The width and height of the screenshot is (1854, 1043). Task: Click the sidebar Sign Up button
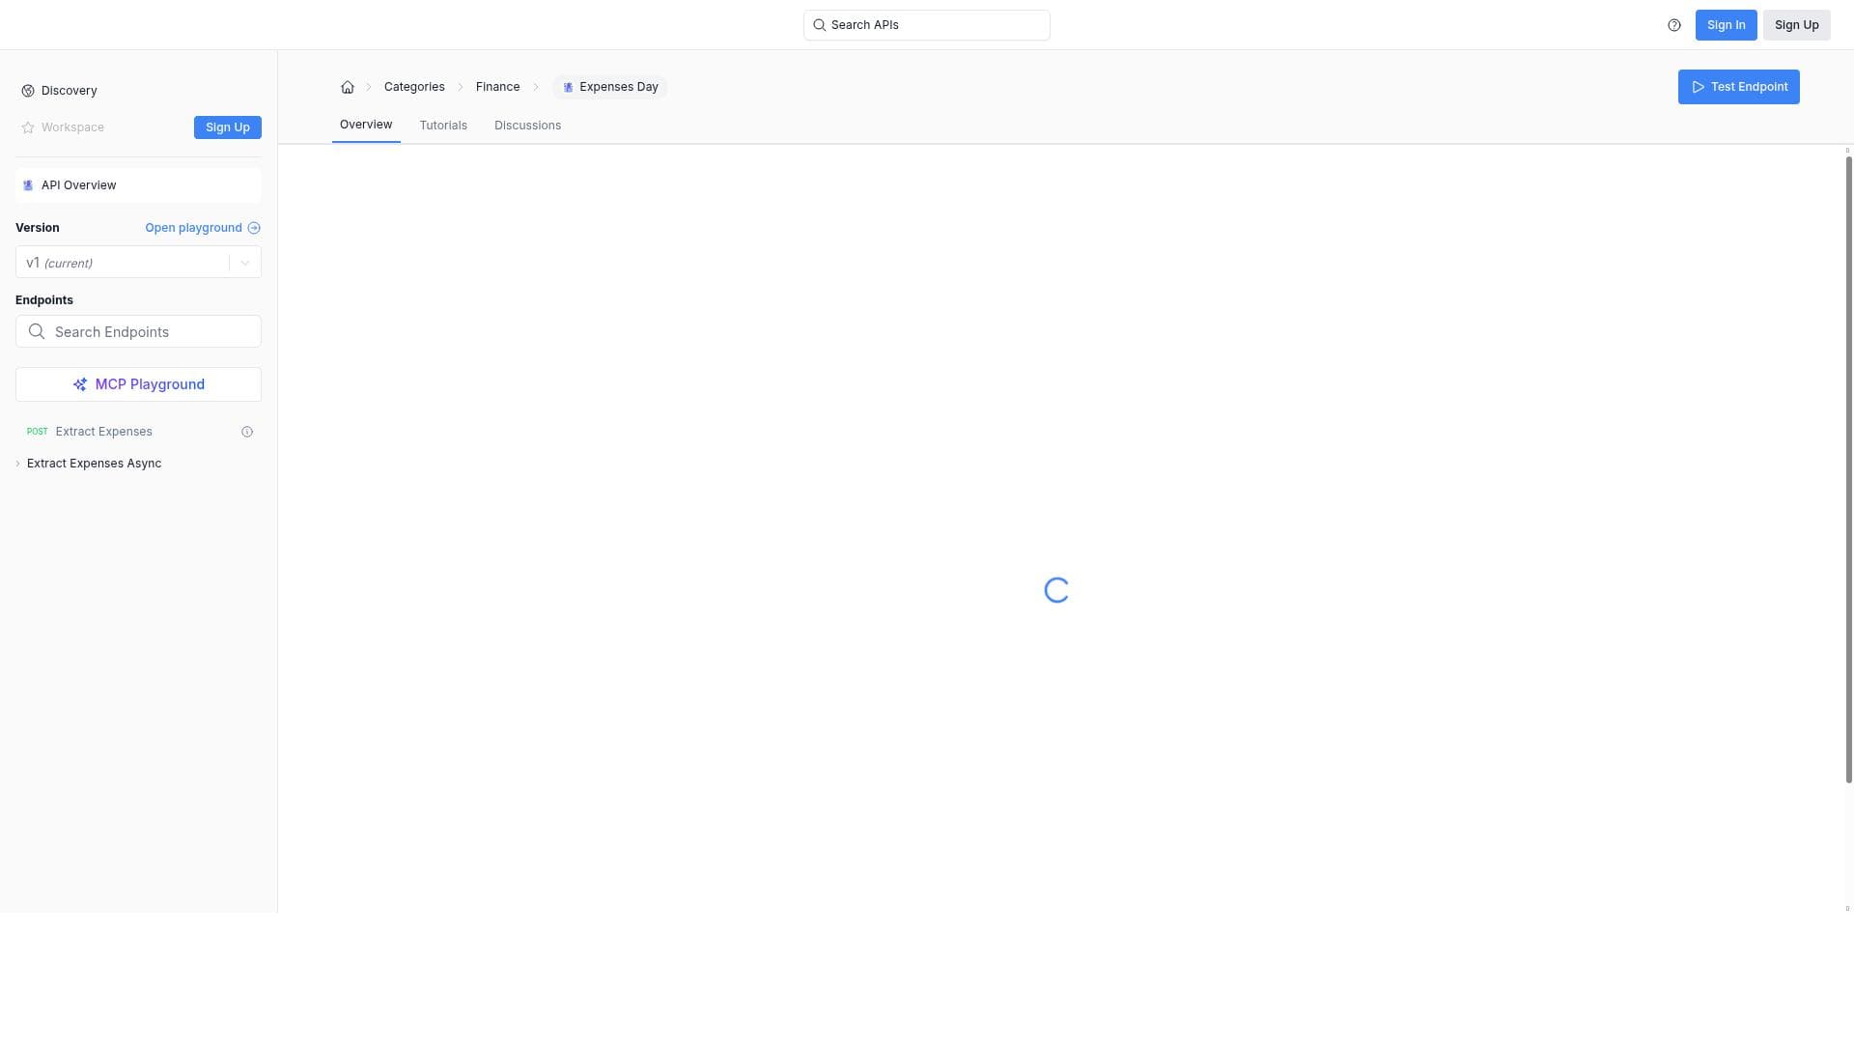pyautogui.click(x=227, y=127)
